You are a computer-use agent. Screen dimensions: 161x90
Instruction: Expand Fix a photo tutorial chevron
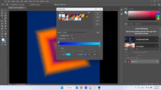[x=156, y=46]
